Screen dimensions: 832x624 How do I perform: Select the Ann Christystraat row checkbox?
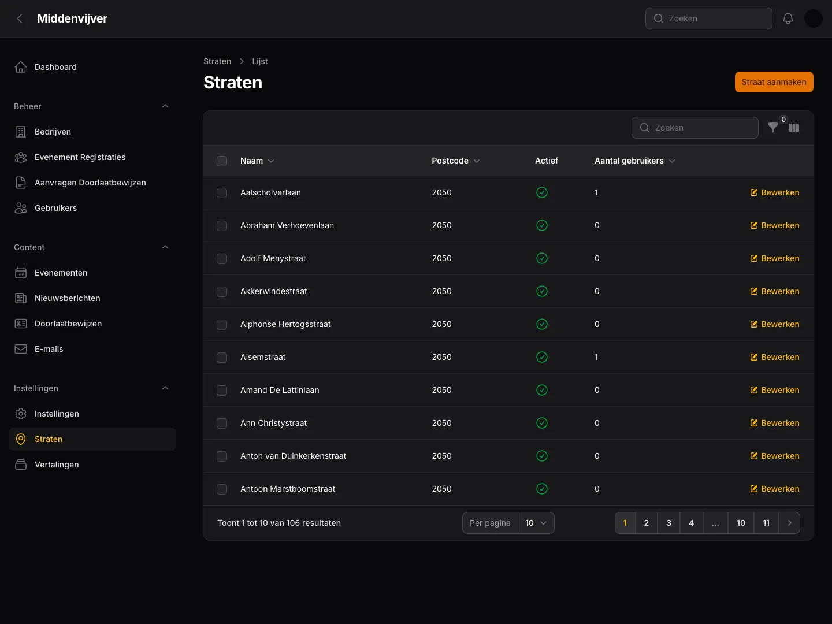click(222, 424)
